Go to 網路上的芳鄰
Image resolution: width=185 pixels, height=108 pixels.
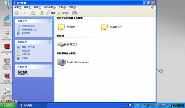pyautogui.click(x=28, y=47)
